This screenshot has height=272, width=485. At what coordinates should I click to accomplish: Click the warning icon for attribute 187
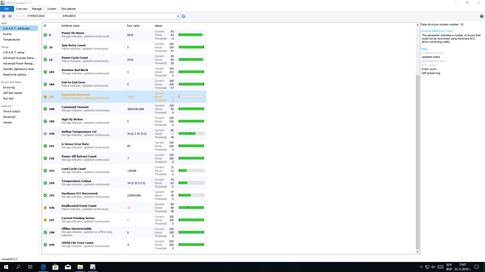(45, 97)
